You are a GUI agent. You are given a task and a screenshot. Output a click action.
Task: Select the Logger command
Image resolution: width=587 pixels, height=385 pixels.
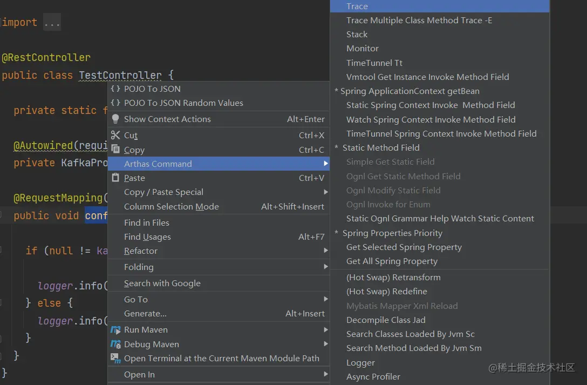(440, 362)
